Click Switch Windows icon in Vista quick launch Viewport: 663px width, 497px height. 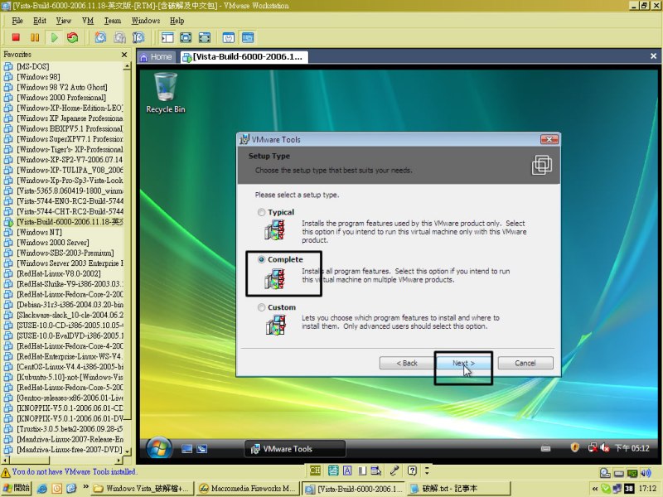(x=202, y=449)
